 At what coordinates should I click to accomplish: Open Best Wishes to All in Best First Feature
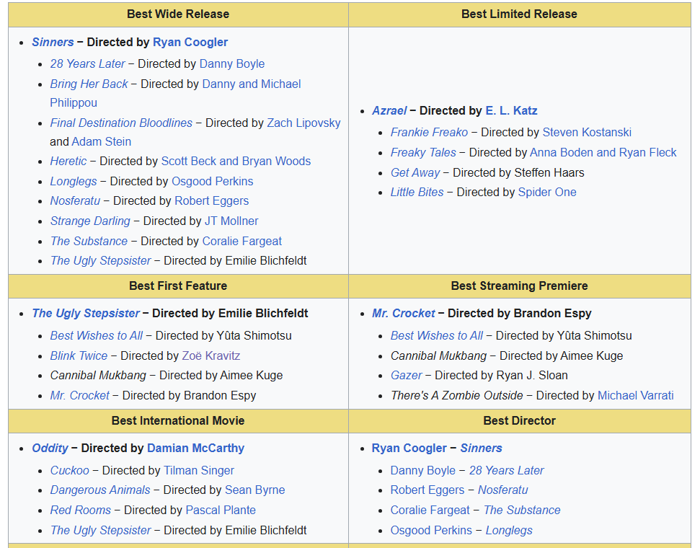click(x=97, y=336)
